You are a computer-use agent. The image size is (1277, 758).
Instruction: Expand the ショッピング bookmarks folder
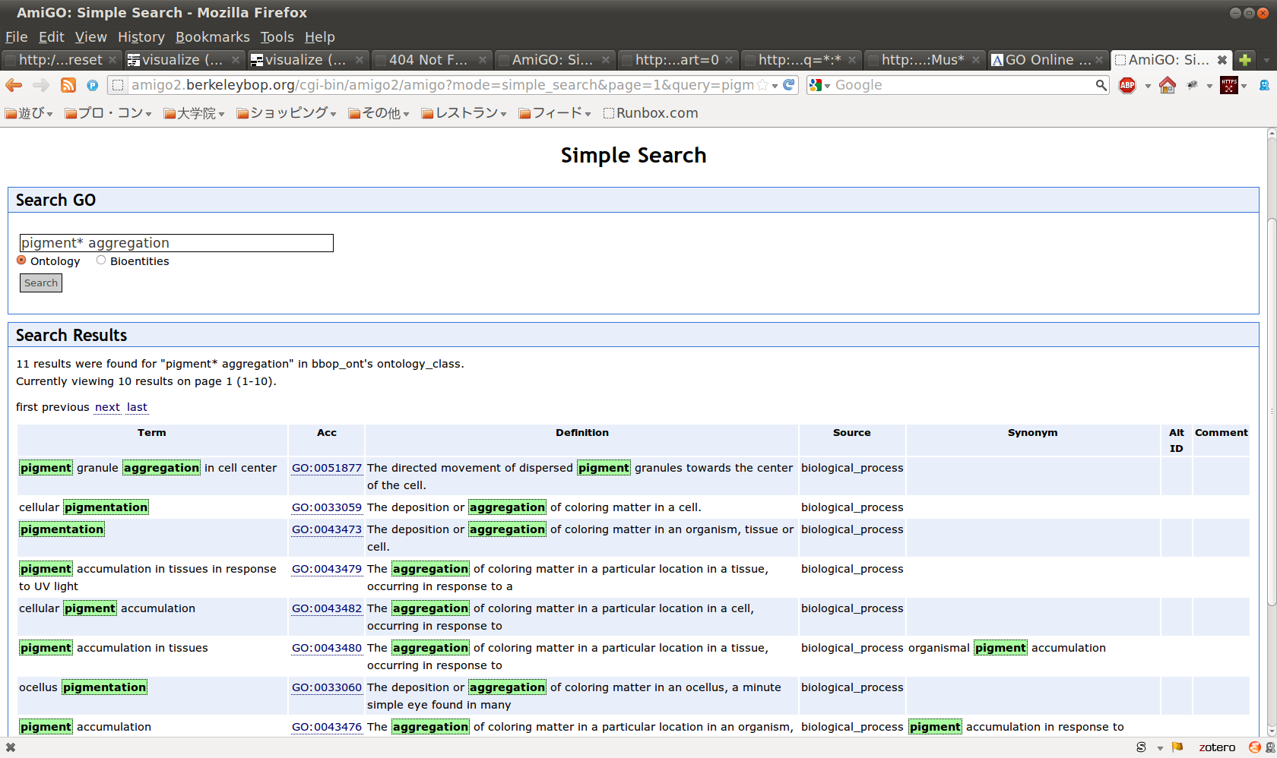pos(286,113)
